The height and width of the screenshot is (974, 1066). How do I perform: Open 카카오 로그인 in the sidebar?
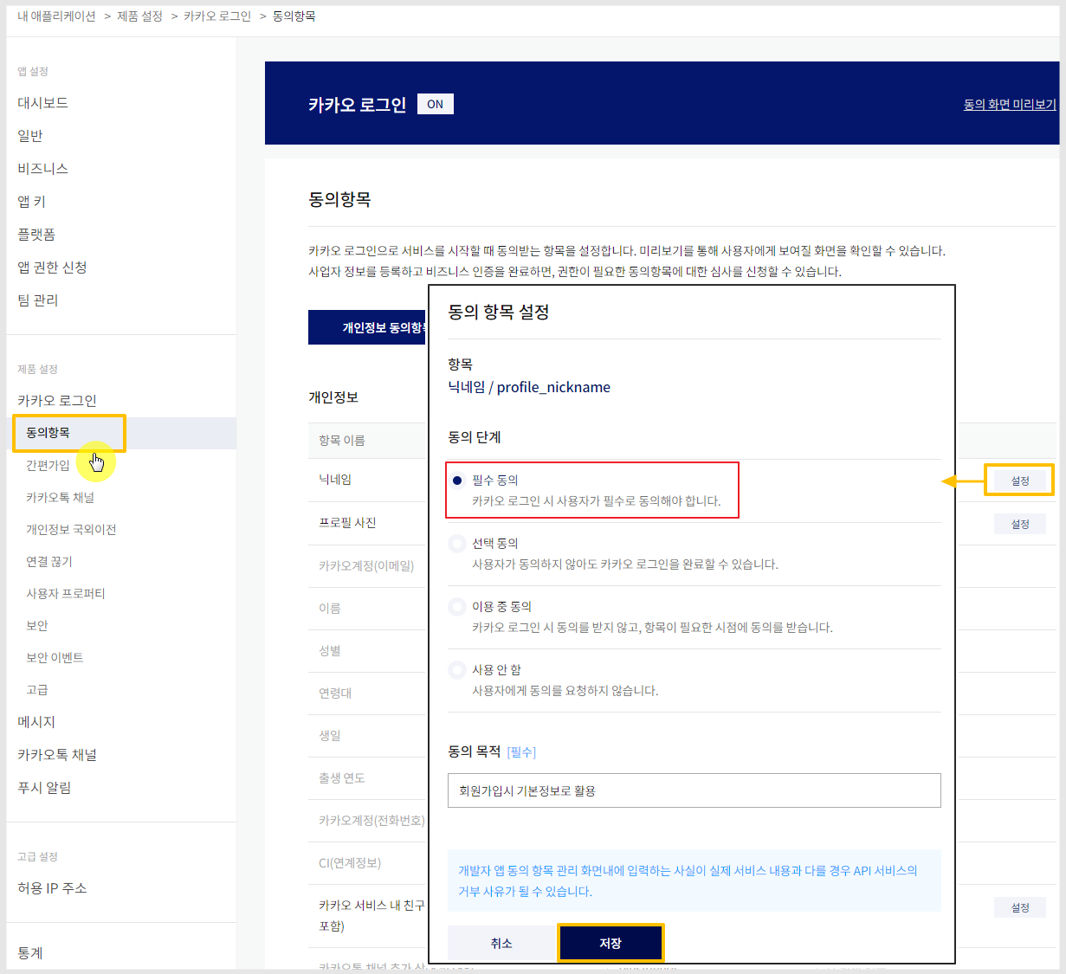(x=57, y=401)
